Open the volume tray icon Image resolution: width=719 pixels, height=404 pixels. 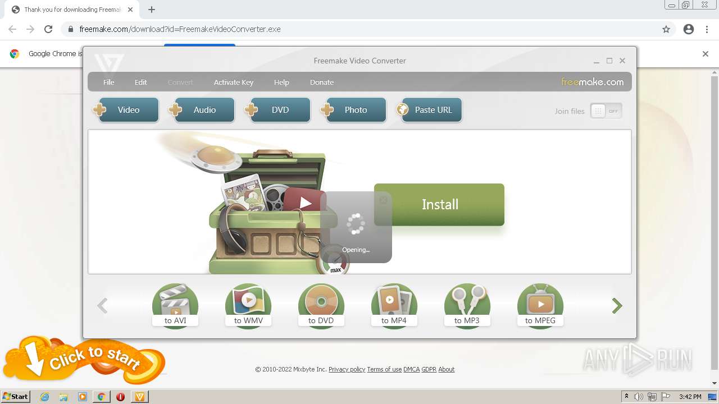pyautogui.click(x=639, y=397)
